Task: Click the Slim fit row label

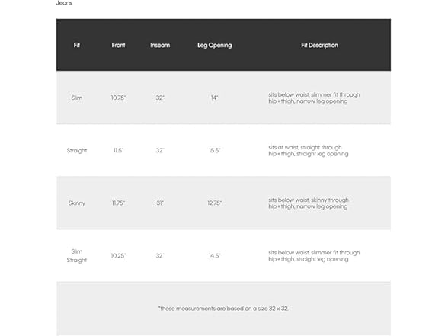Action: 76,98
